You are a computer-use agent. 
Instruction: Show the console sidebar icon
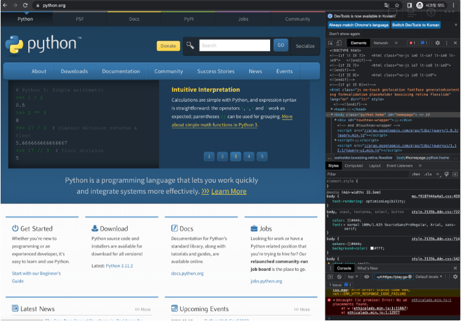tap(330, 277)
